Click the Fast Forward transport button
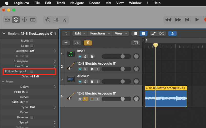This screenshot has height=128, width=206. coord(178,20)
